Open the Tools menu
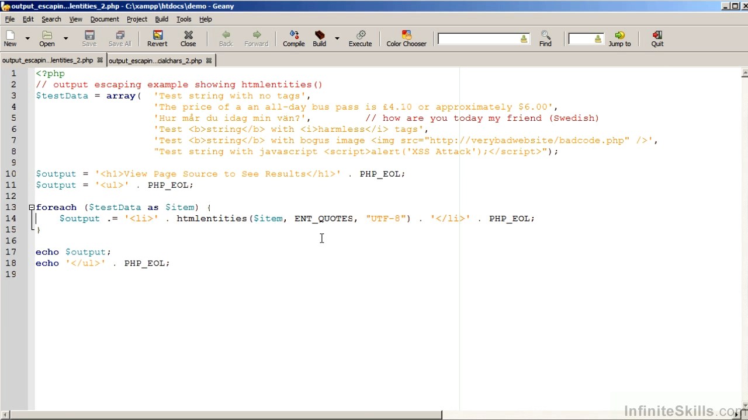 [184, 19]
